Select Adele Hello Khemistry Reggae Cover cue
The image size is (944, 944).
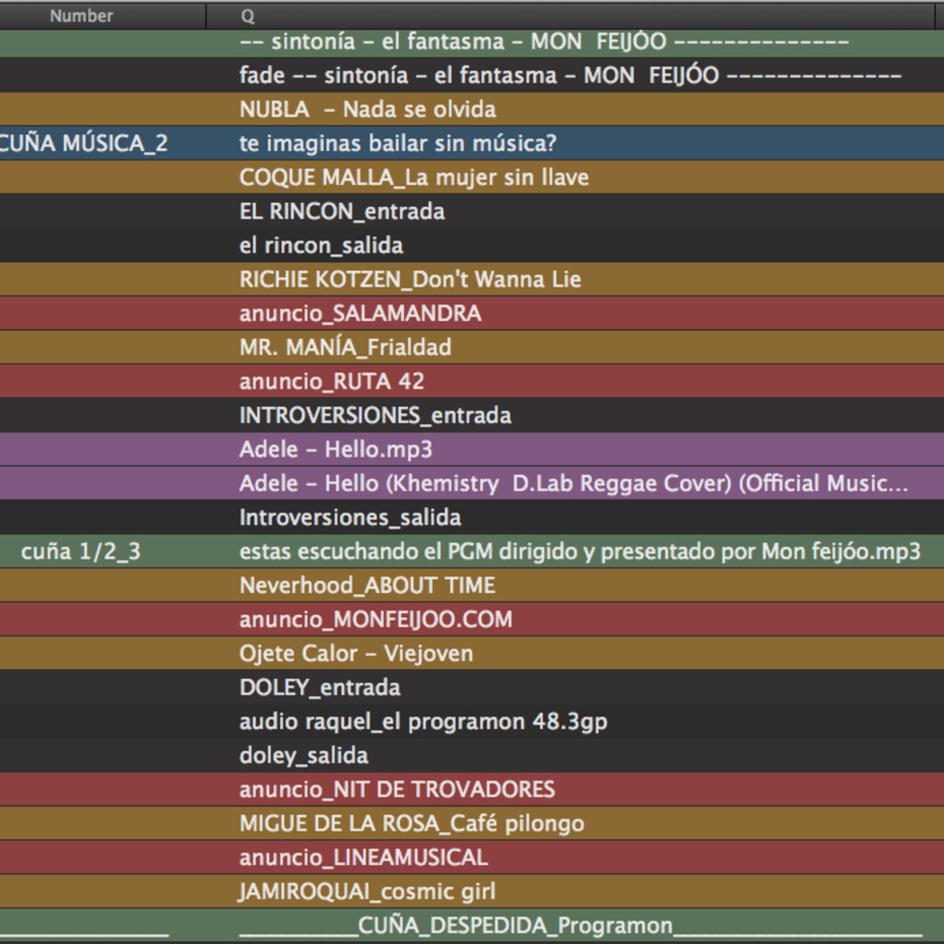(x=573, y=483)
